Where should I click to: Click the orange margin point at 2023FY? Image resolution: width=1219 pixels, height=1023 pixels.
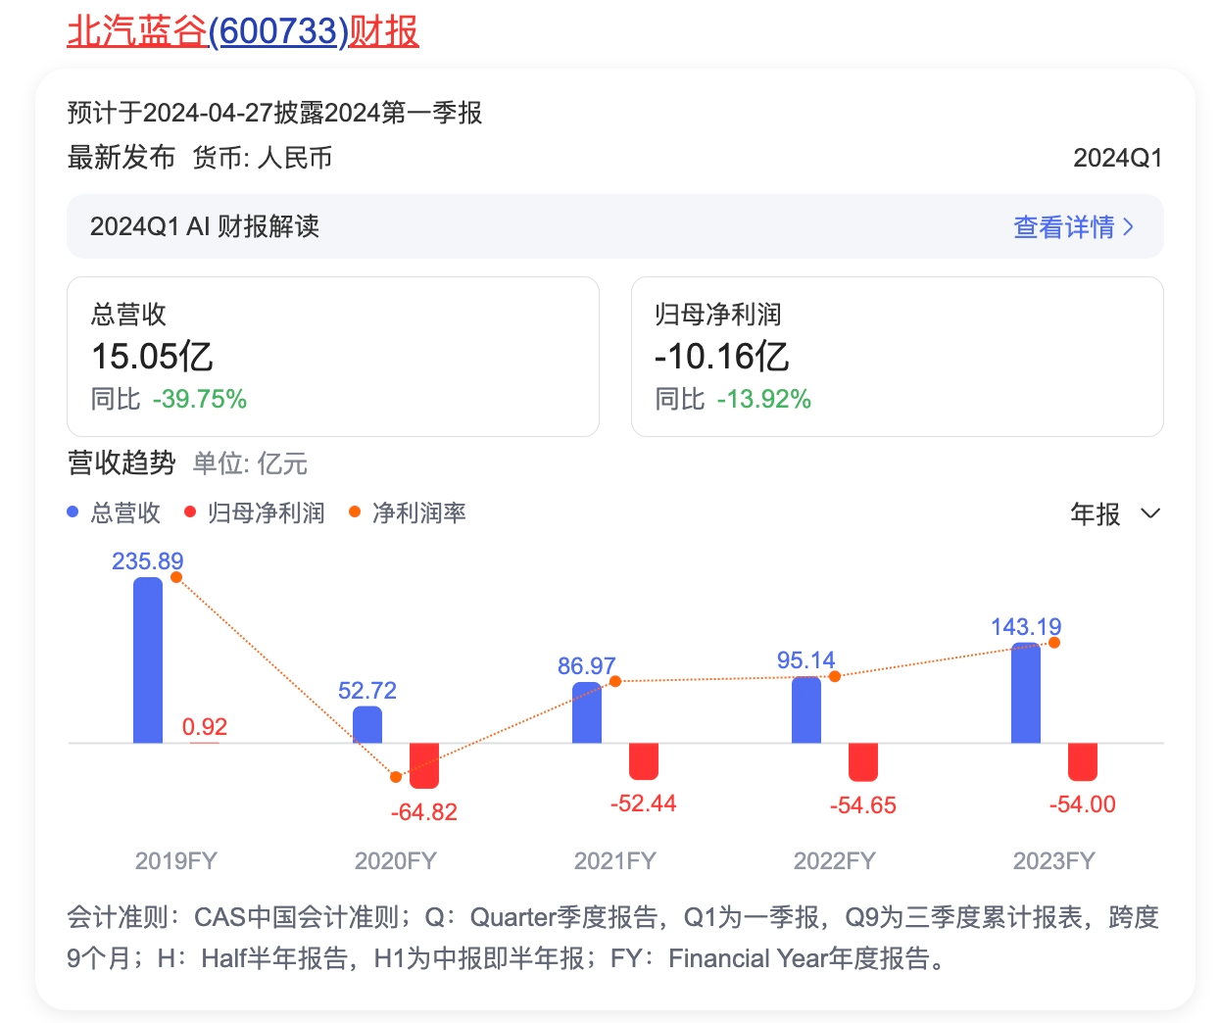point(1054,643)
